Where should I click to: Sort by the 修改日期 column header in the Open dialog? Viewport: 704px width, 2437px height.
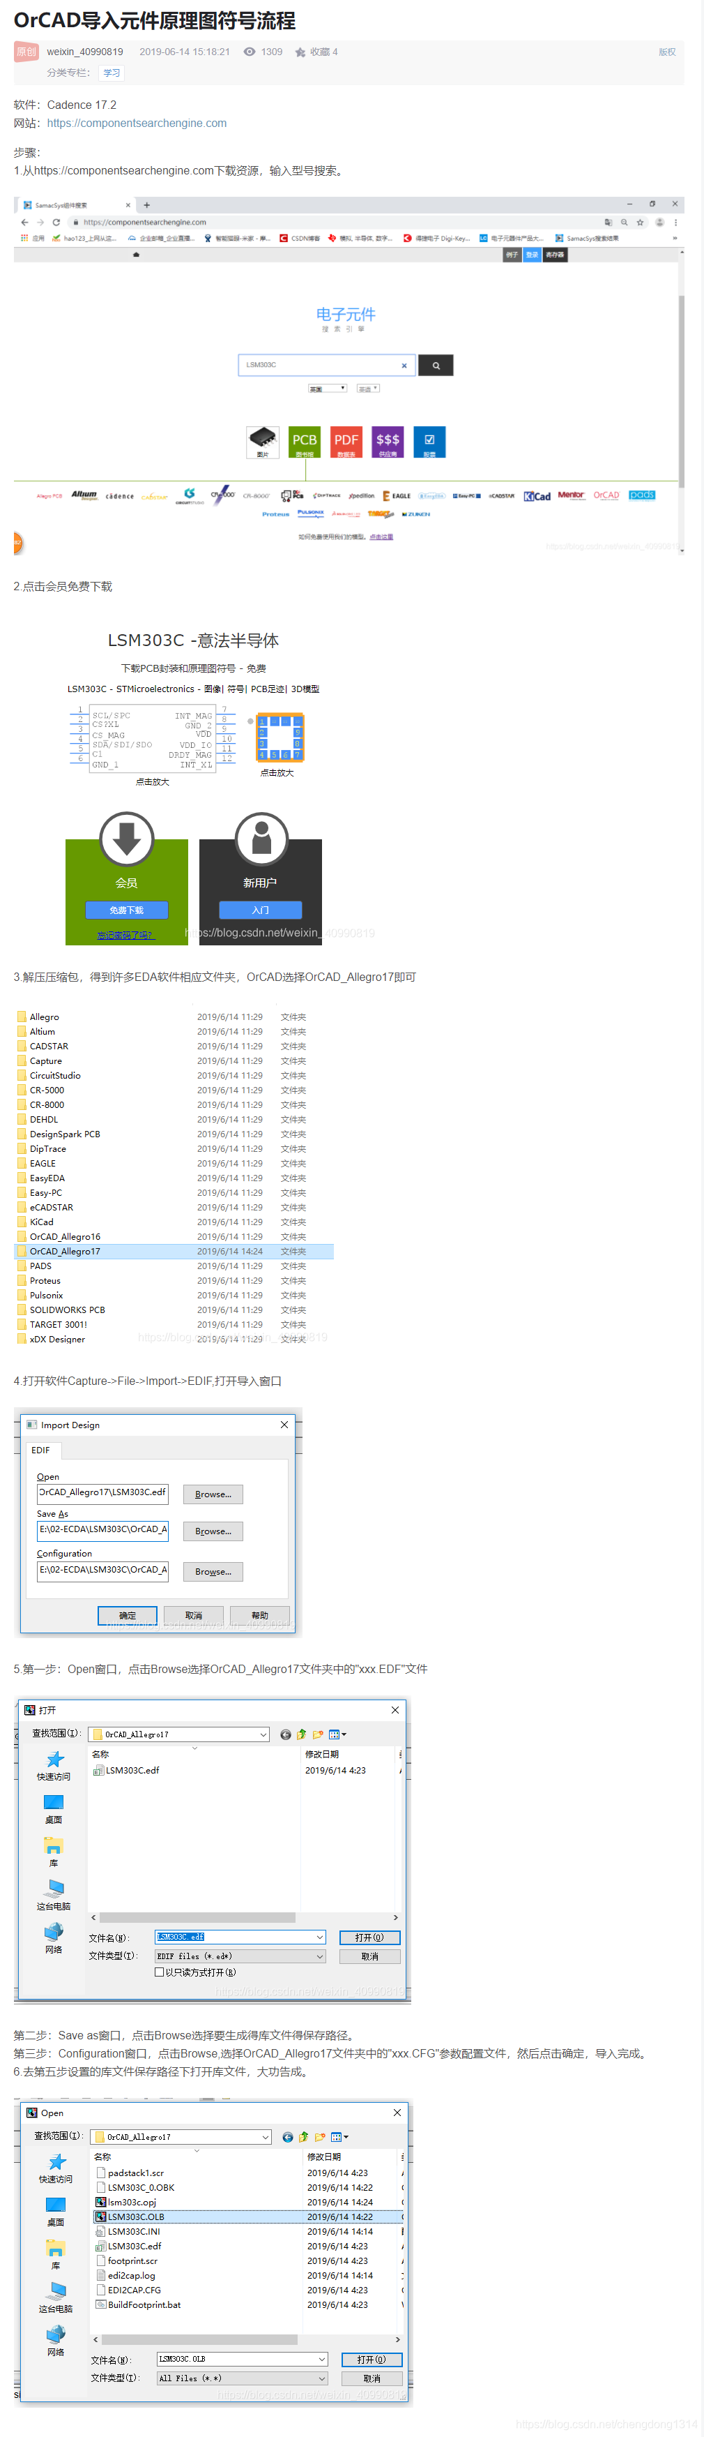click(324, 2156)
